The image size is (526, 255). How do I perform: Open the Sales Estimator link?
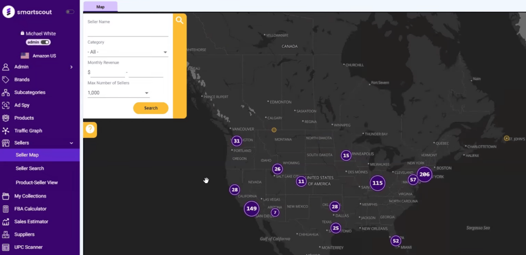coord(31,222)
